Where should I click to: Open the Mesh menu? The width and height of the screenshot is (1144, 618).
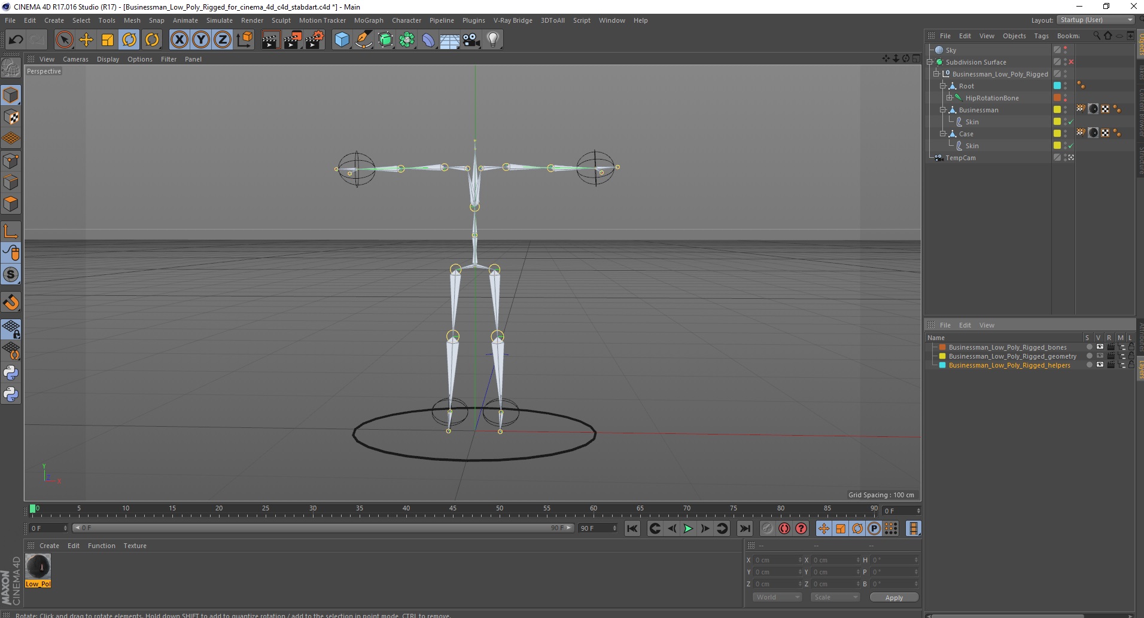132,20
